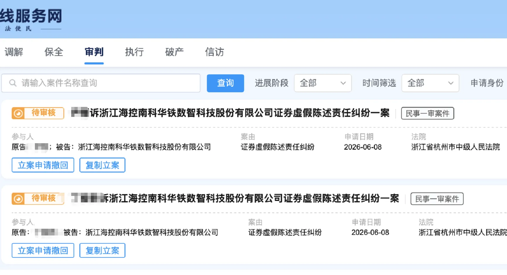Click 民事一审案件 tag on first case
Screen dimensions: 507x275
pos(428,113)
